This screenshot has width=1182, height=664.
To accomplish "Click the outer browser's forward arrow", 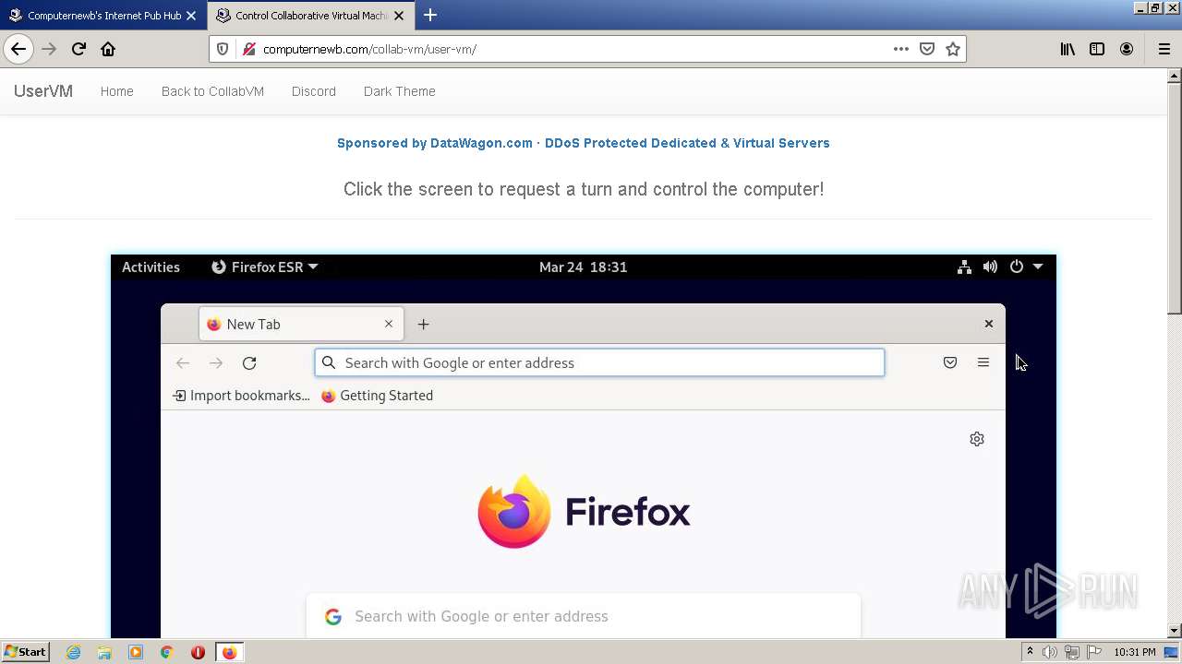I will click(x=49, y=49).
